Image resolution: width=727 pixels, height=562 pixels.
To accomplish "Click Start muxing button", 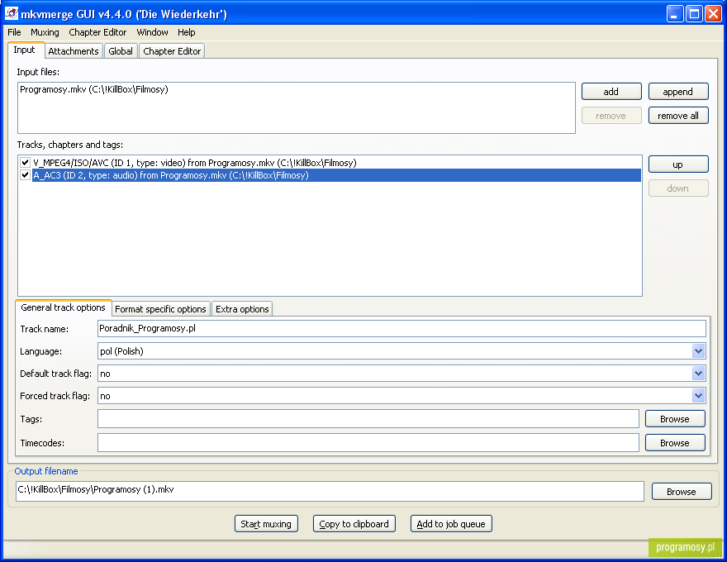I will [x=266, y=524].
